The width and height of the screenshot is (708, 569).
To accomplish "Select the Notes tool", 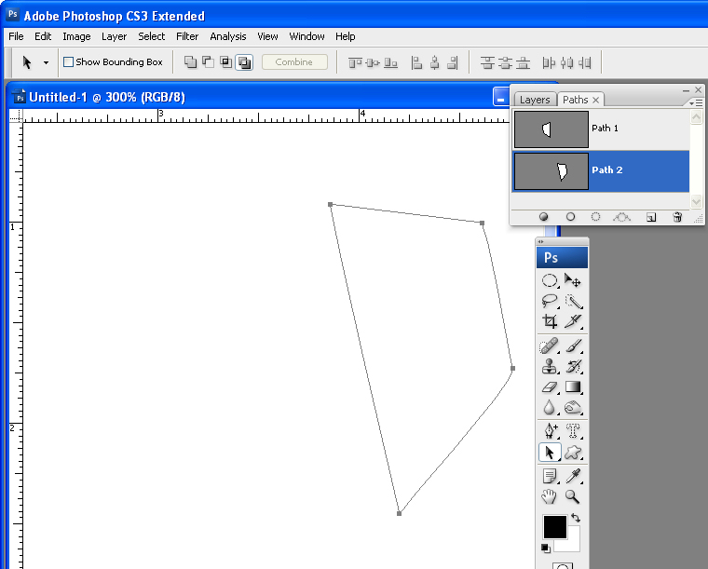I will (x=550, y=476).
